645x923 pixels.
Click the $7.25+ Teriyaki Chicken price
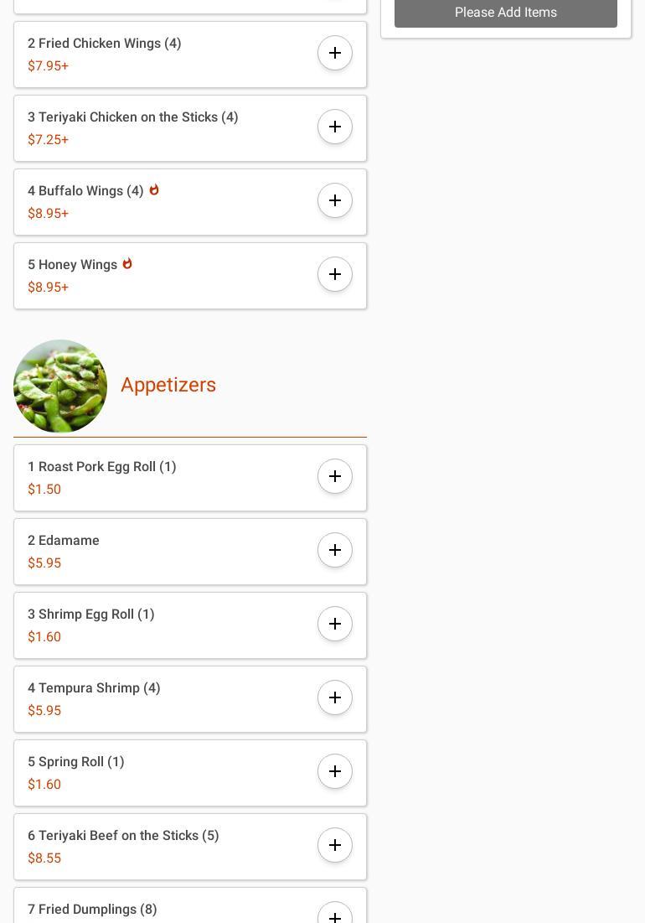(x=48, y=139)
